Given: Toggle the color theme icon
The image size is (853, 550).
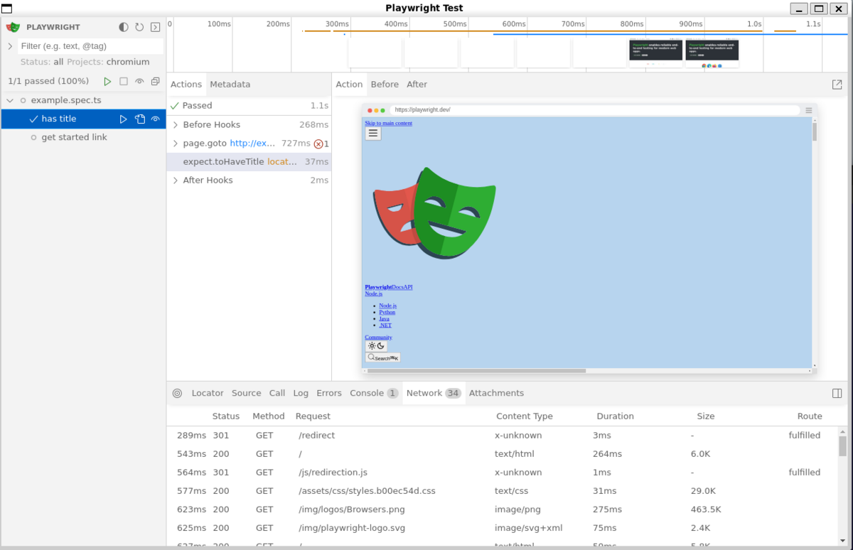Looking at the screenshot, I should point(124,27).
